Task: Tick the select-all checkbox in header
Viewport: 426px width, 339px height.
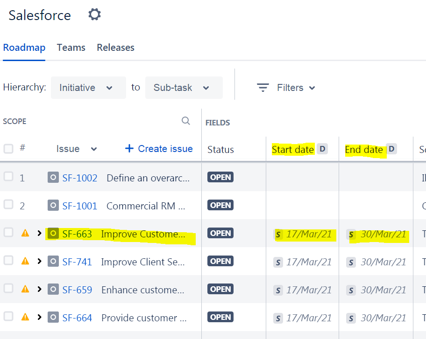Action: point(8,149)
